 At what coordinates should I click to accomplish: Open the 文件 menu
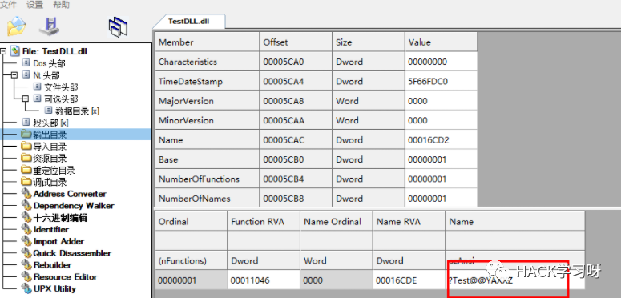coord(8,5)
